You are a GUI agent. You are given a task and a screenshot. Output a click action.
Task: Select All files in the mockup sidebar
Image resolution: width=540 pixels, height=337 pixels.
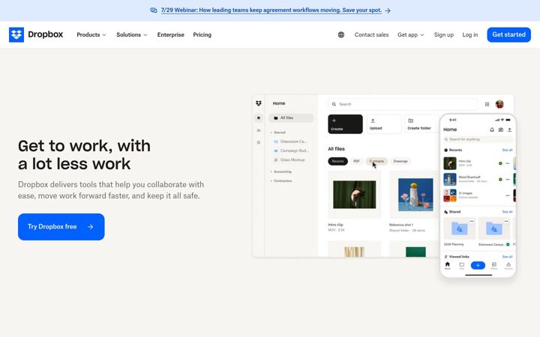[x=291, y=118]
